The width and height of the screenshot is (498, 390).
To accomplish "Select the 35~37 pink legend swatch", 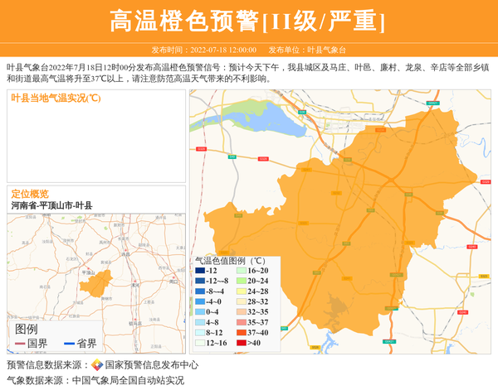I will point(242,322).
